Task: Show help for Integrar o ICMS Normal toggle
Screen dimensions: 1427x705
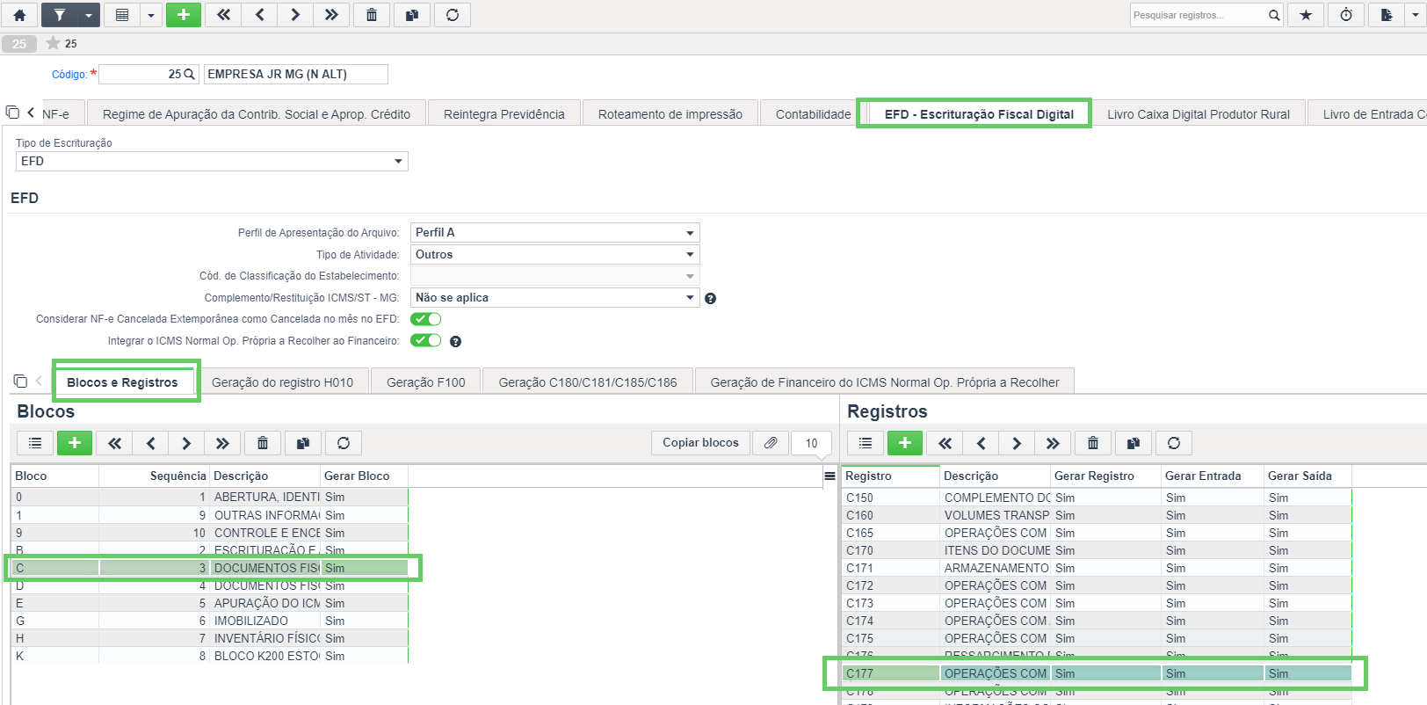Action: 456,342
